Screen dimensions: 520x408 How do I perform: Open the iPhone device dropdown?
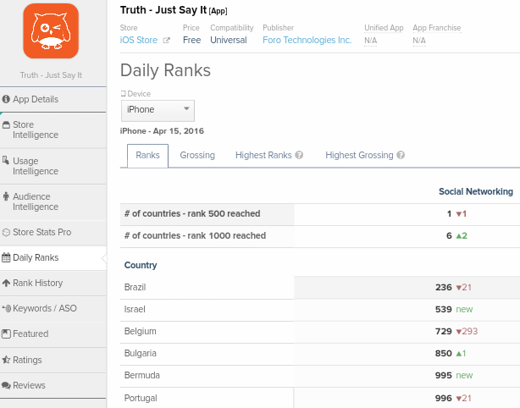(x=158, y=110)
